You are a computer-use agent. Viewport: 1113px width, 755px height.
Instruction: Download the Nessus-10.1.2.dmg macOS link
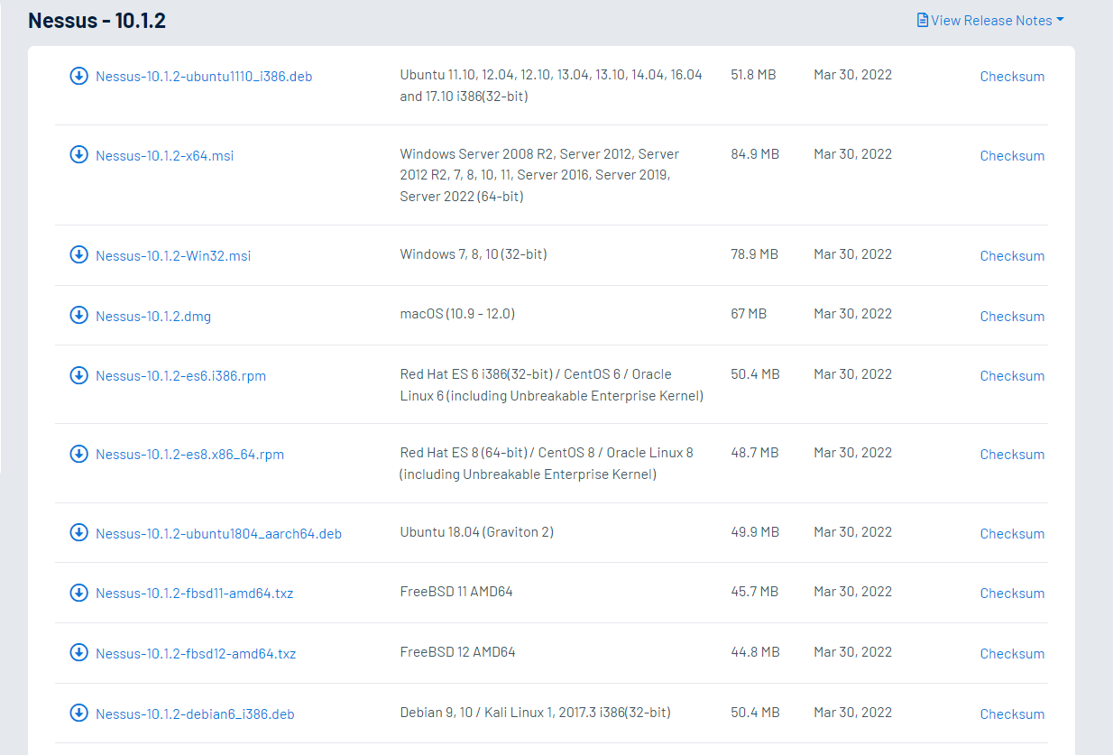pos(153,317)
